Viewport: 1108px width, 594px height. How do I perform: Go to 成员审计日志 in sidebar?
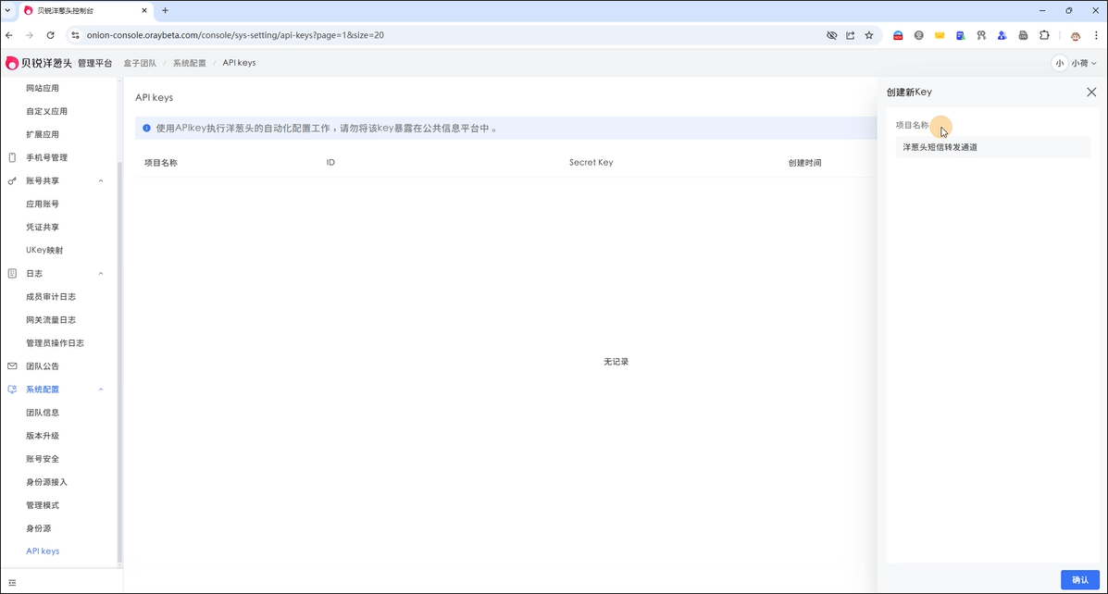click(x=51, y=297)
